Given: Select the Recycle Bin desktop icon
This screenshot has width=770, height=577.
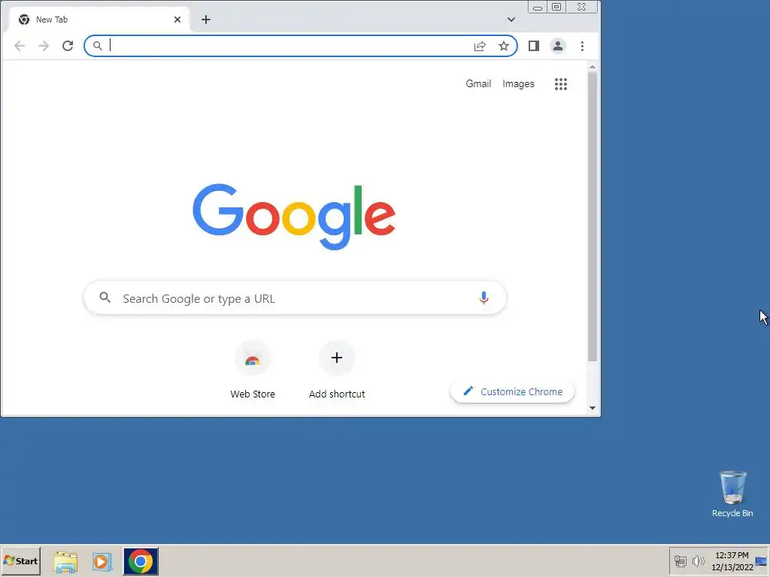Looking at the screenshot, I should pos(732,494).
